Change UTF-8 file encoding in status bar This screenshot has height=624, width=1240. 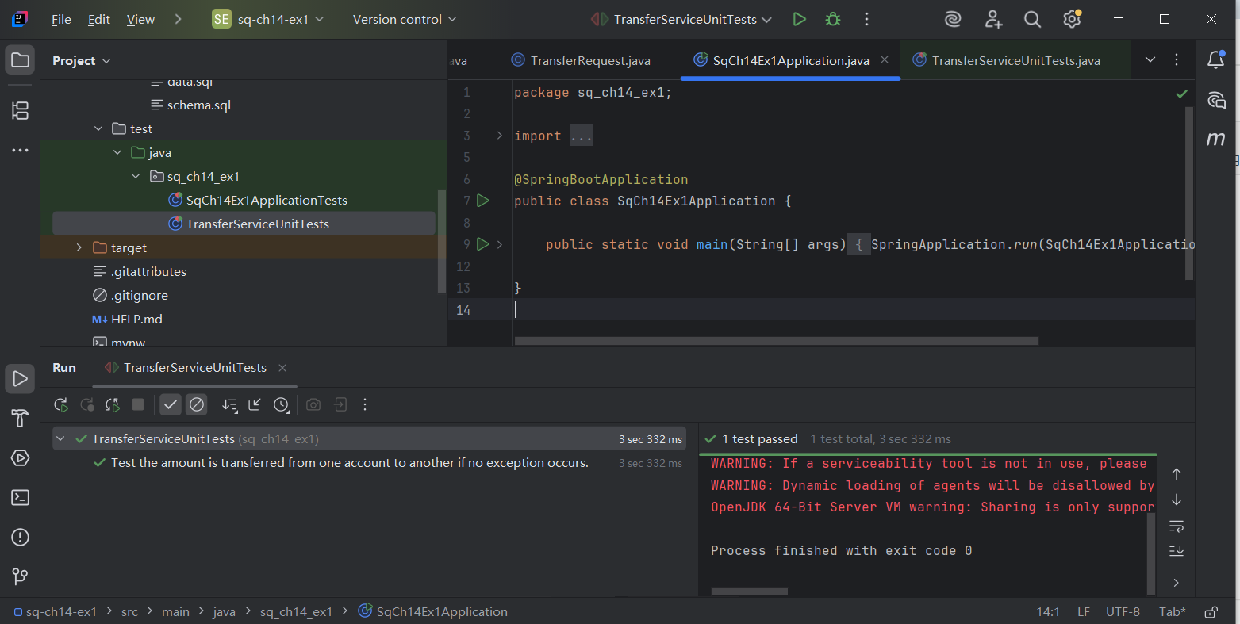coord(1123,612)
